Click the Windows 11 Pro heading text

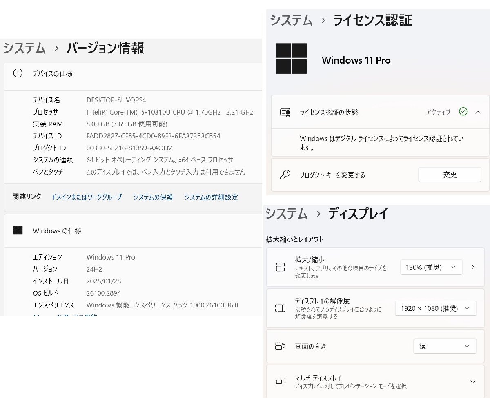point(356,60)
